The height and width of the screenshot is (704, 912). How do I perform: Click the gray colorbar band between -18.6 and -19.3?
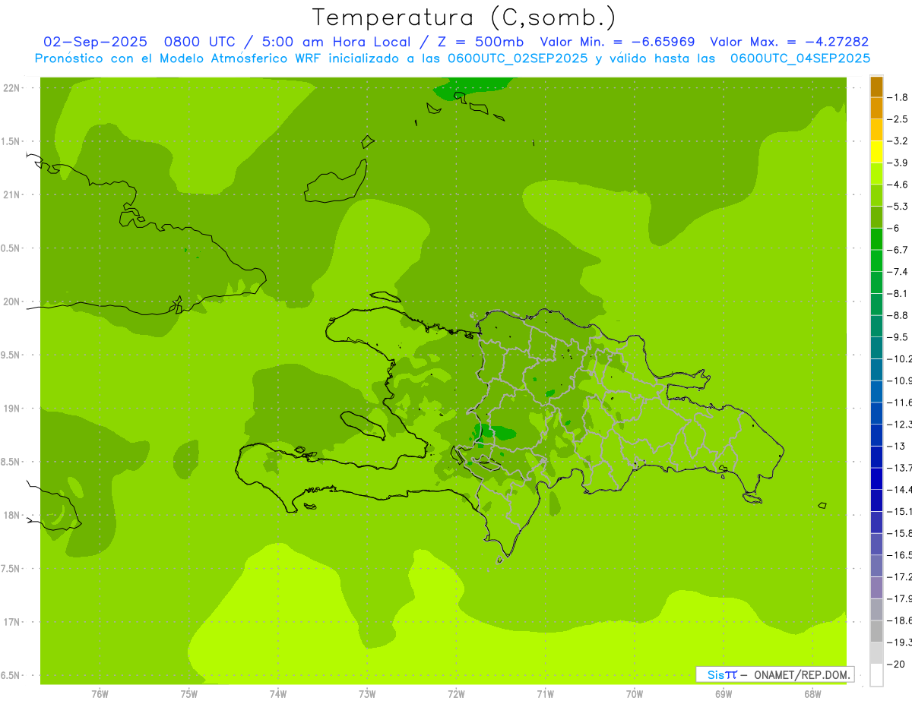[x=876, y=632]
